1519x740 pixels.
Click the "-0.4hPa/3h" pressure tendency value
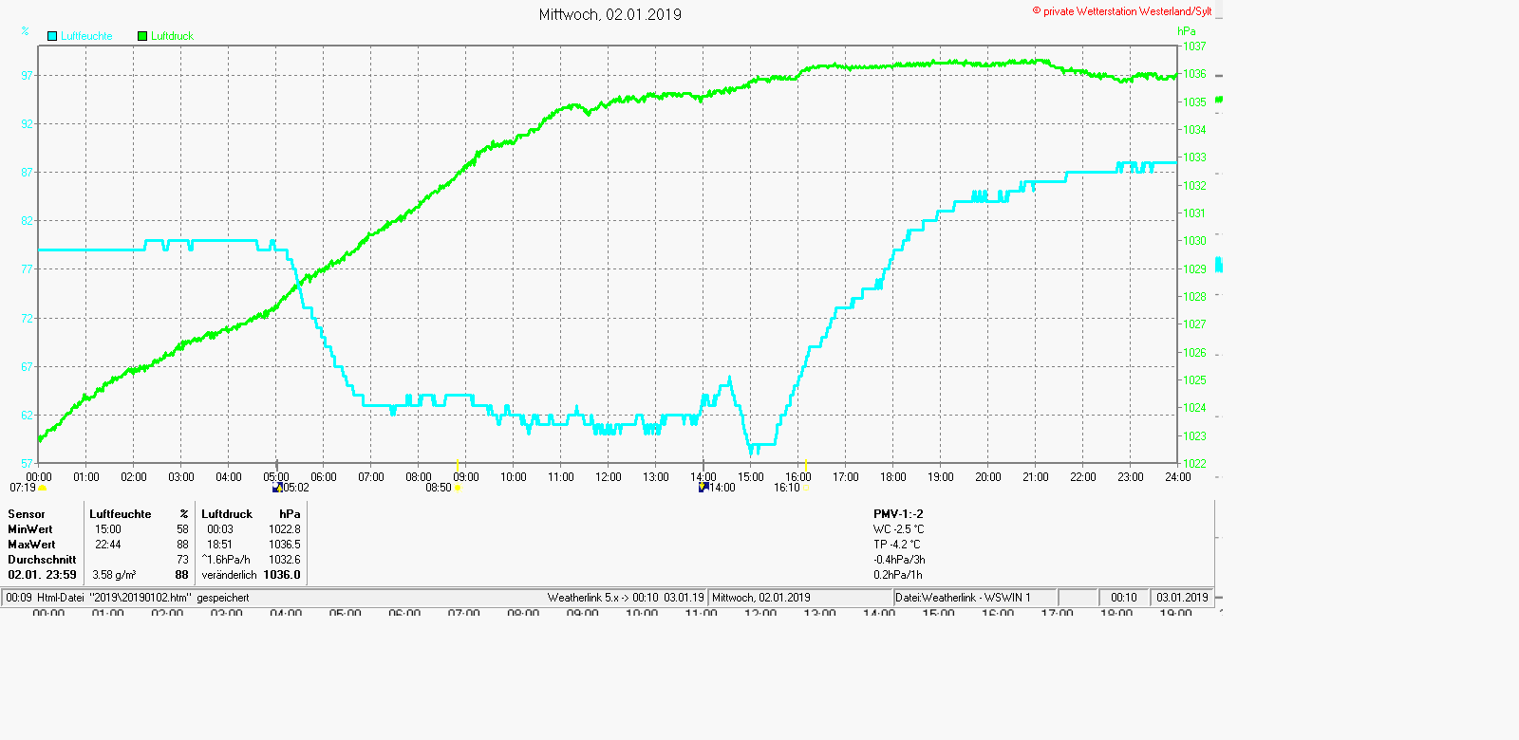click(899, 560)
